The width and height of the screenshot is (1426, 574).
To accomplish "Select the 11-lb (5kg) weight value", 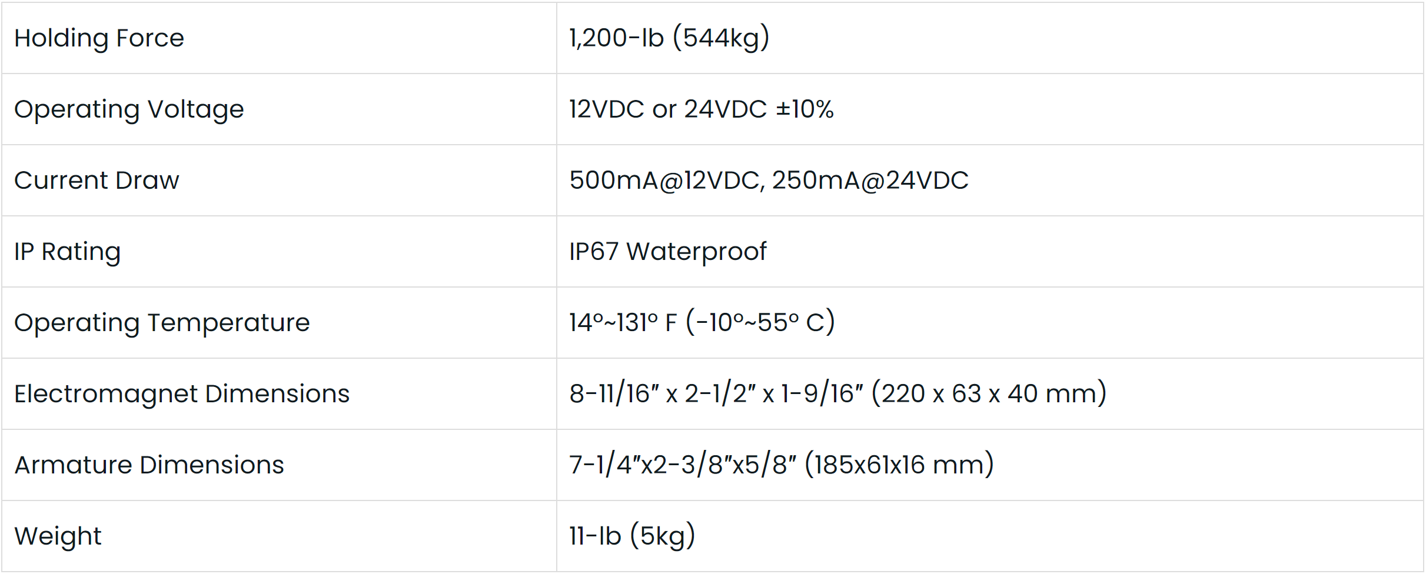I will point(632,536).
